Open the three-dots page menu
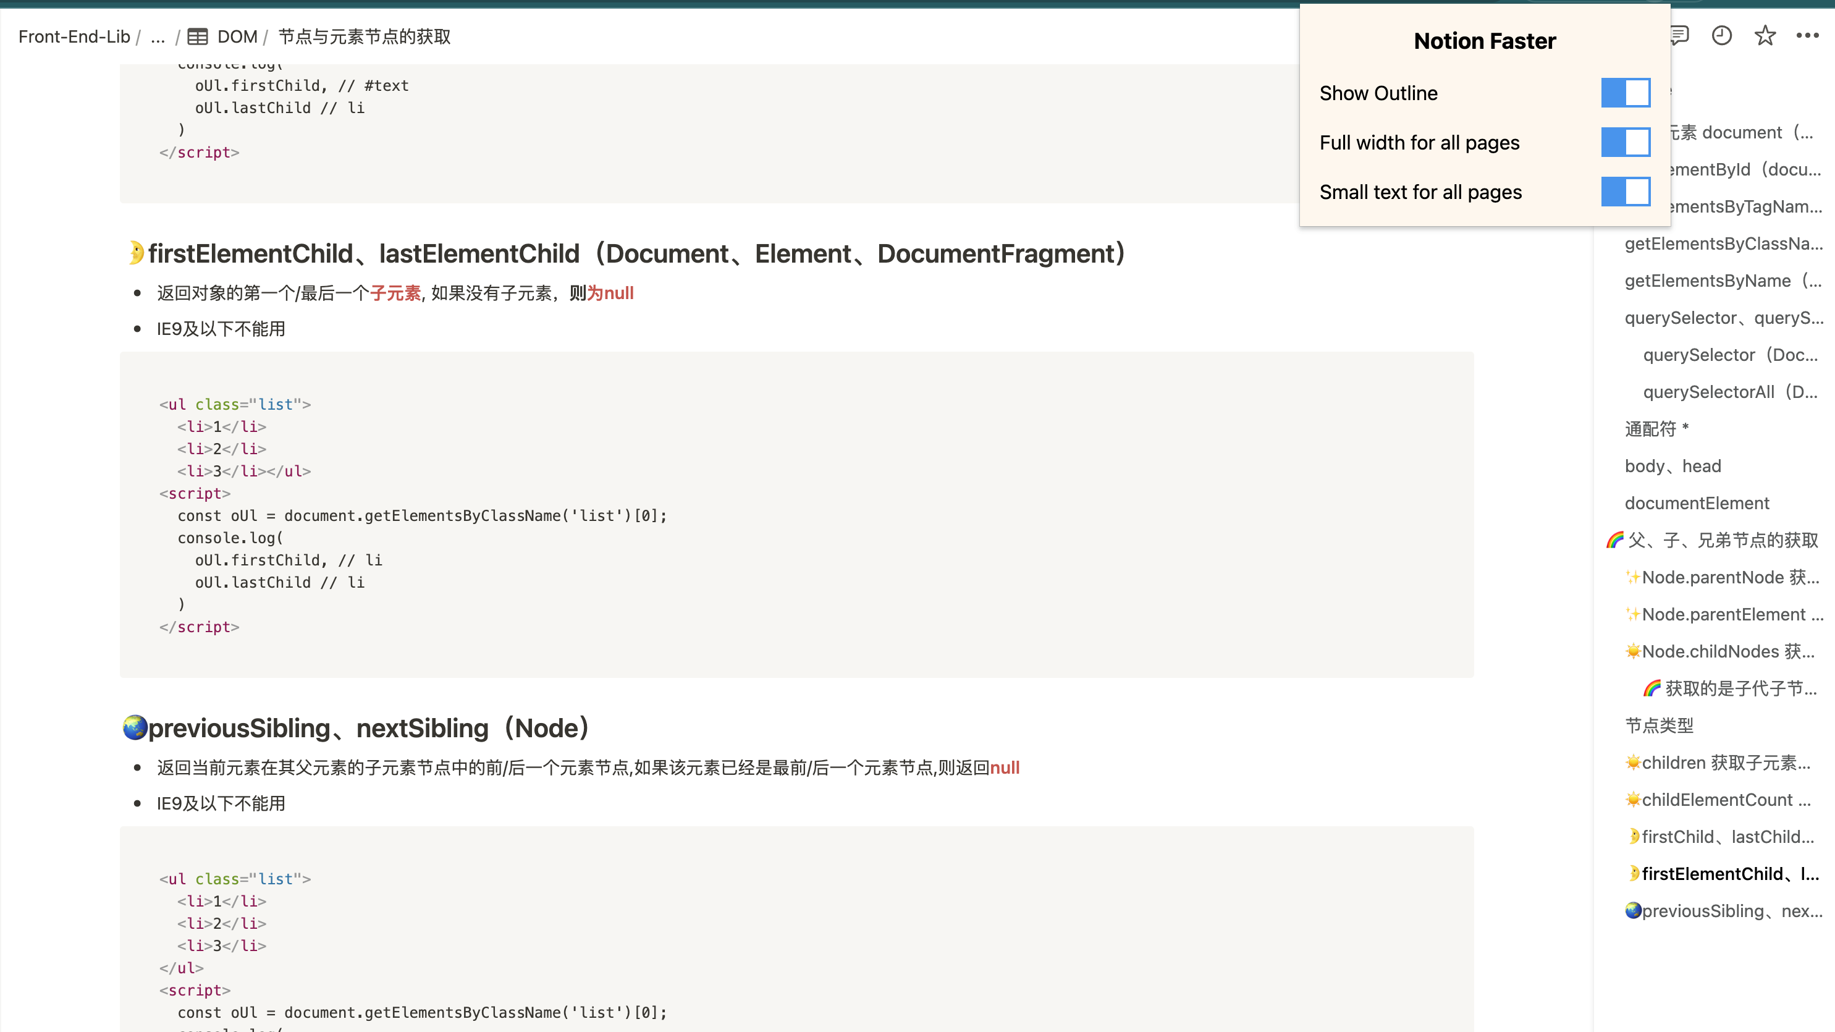Viewport: 1835px width, 1032px height. coord(1807,36)
